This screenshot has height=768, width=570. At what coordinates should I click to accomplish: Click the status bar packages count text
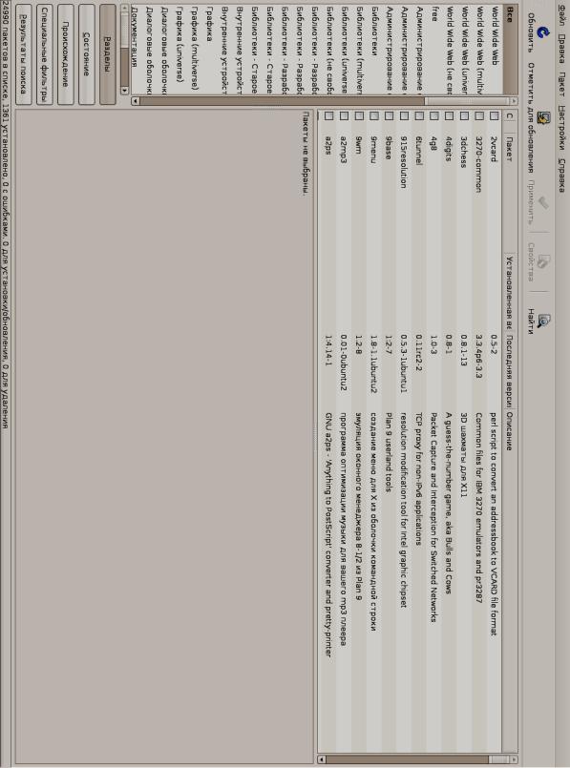[6, 215]
